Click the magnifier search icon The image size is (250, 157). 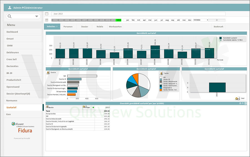(9, 16)
